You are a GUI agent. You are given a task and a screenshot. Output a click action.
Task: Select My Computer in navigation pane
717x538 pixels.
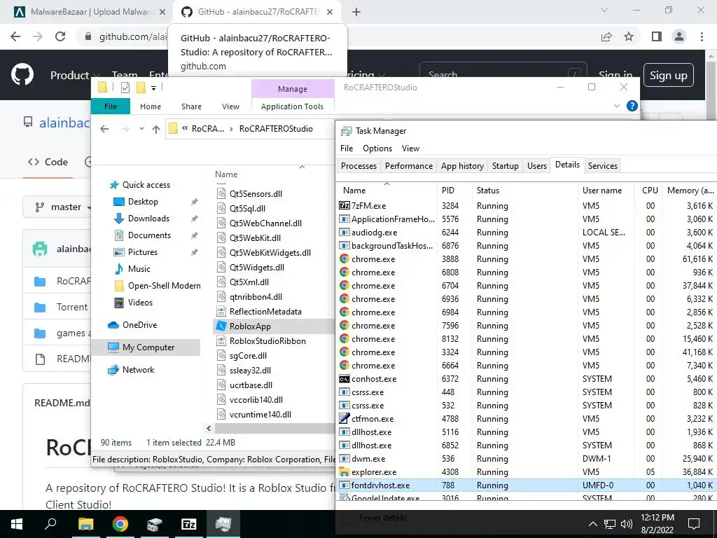tap(146, 347)
